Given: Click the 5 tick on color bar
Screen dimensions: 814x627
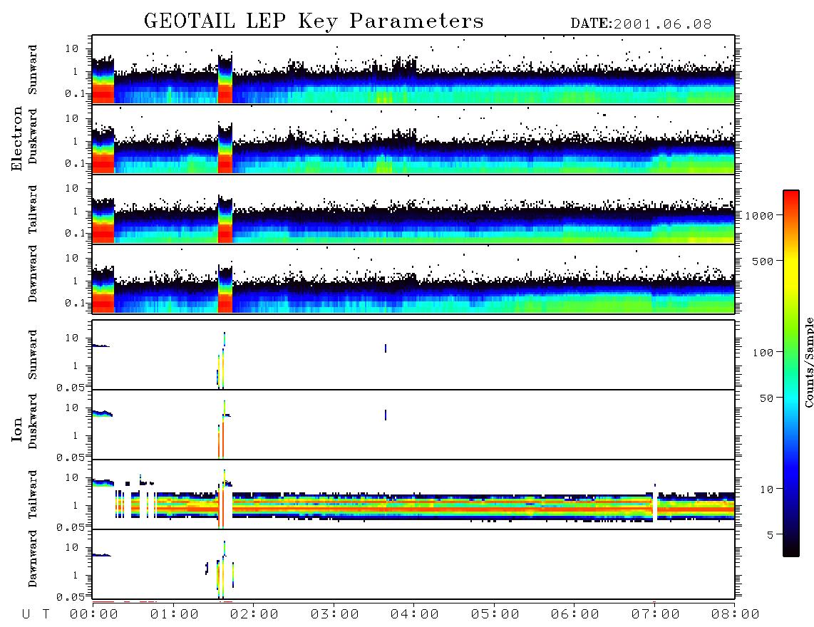Looking at the screenshot, I should pyautogui.click(x=770, y=534).
